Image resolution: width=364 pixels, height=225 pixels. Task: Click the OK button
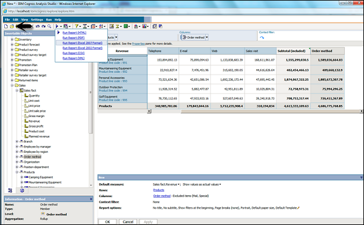click(107, 222)
